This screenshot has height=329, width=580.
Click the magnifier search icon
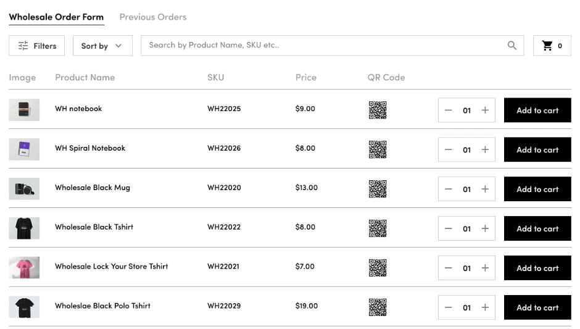512,46
